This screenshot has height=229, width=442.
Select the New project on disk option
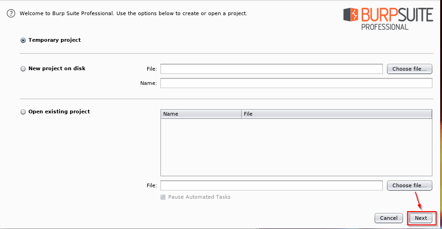[23, 69]
